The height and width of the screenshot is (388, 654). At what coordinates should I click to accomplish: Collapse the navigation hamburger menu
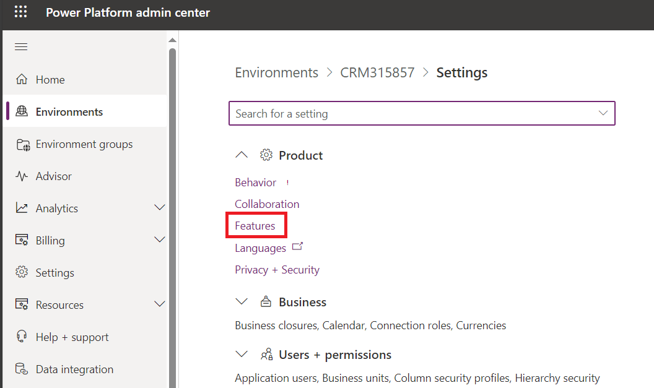21,46
